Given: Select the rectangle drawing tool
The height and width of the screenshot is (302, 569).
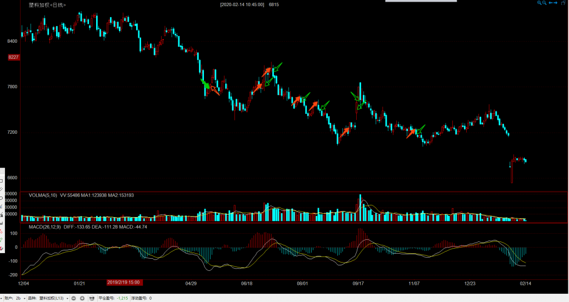Looking at the screenshot, I should pyautogui.click(x=2, y=181).
